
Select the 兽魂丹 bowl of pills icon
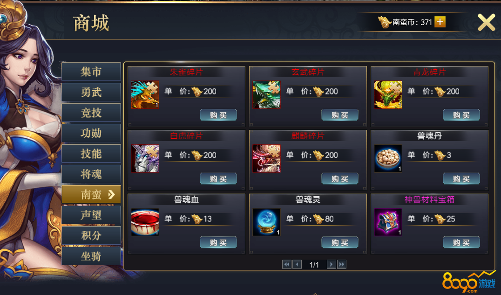(x=388, y=158)
